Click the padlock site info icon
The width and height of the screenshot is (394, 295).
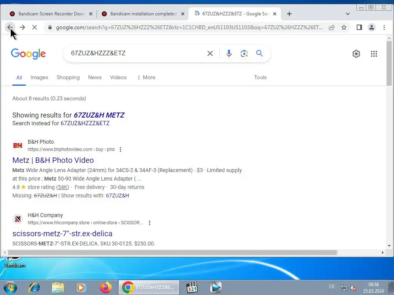coord(50,27)
